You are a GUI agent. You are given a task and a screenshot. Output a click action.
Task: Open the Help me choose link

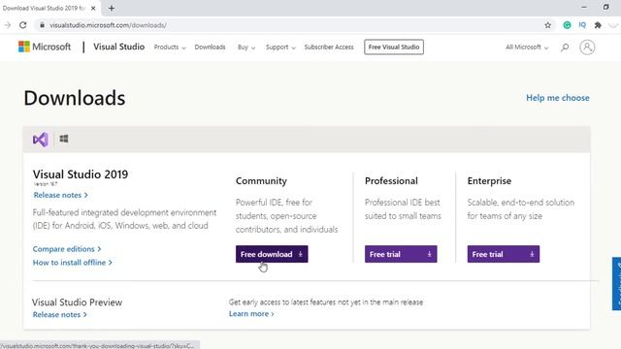pyautogui.click(x=558, y=98)
